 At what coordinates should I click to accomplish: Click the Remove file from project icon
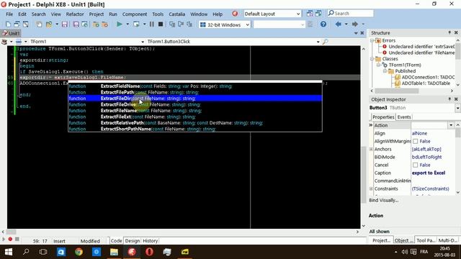point(104,24)
